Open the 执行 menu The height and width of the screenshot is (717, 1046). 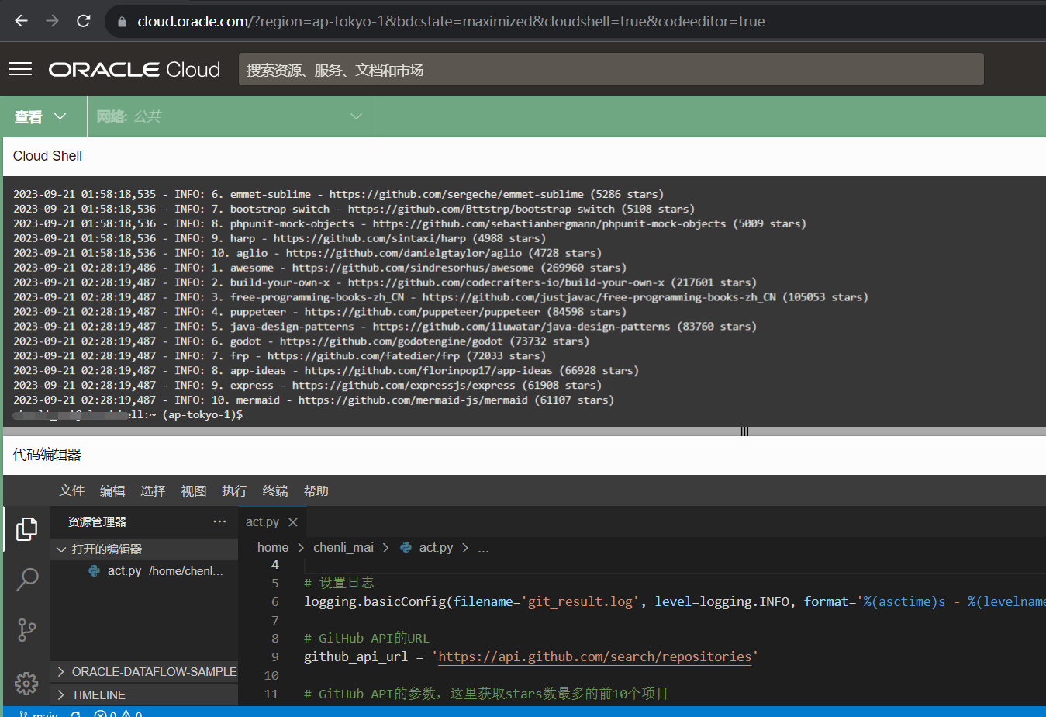click(234, 490)
